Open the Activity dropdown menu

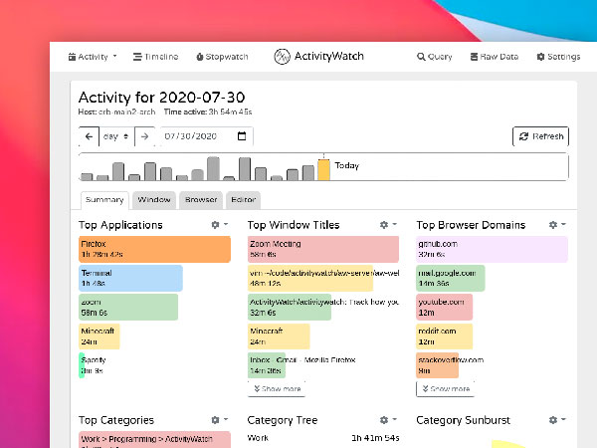[x=93, y=57]
